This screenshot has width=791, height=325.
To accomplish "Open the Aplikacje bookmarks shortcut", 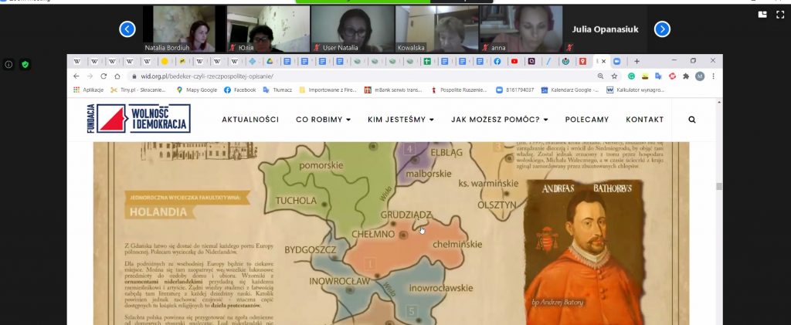I will [89, 90].
